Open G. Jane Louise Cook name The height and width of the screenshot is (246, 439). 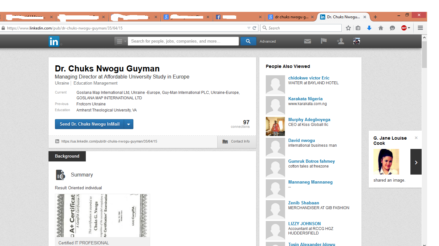[390, 141]
